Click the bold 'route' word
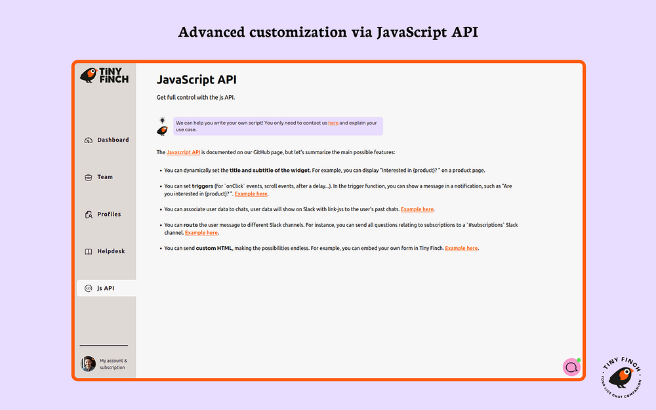Screen dimensions: 656x410 191,225
